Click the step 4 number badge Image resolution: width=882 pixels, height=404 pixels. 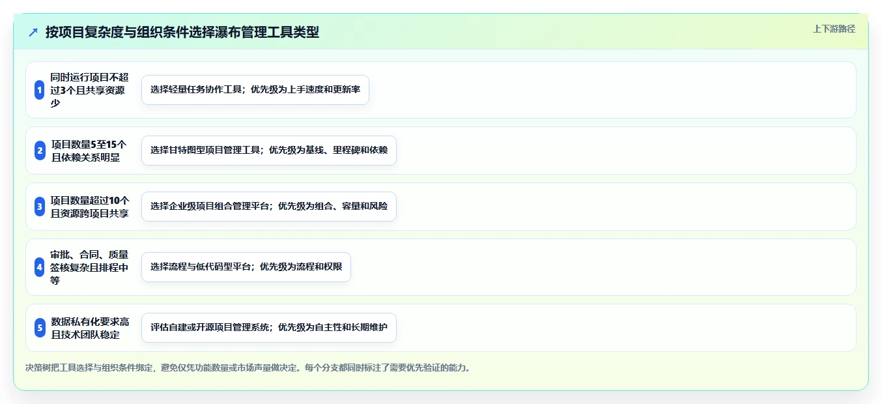[x=40, y=267]
